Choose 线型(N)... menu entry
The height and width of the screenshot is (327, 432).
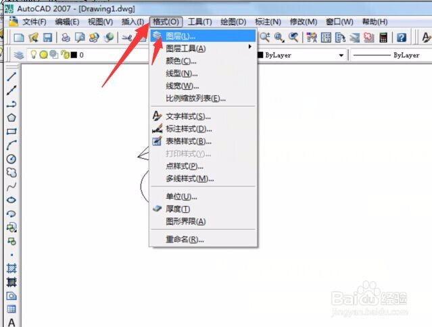click(x=203, y=73)
